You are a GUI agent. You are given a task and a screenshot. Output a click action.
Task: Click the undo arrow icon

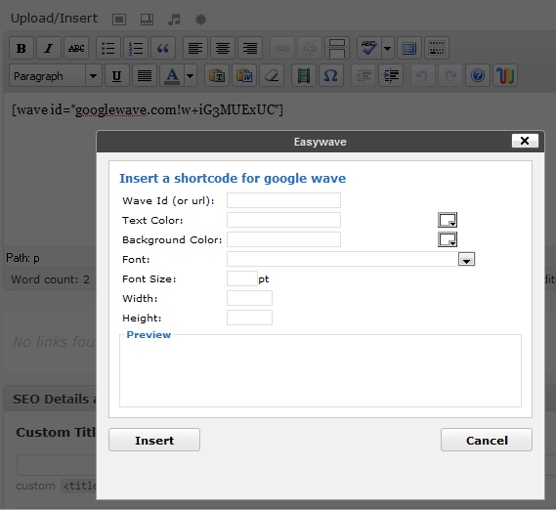423,75
